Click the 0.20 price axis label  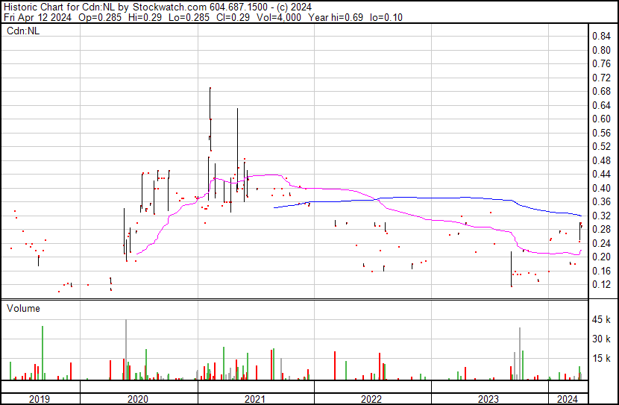(x=601, y=257)
